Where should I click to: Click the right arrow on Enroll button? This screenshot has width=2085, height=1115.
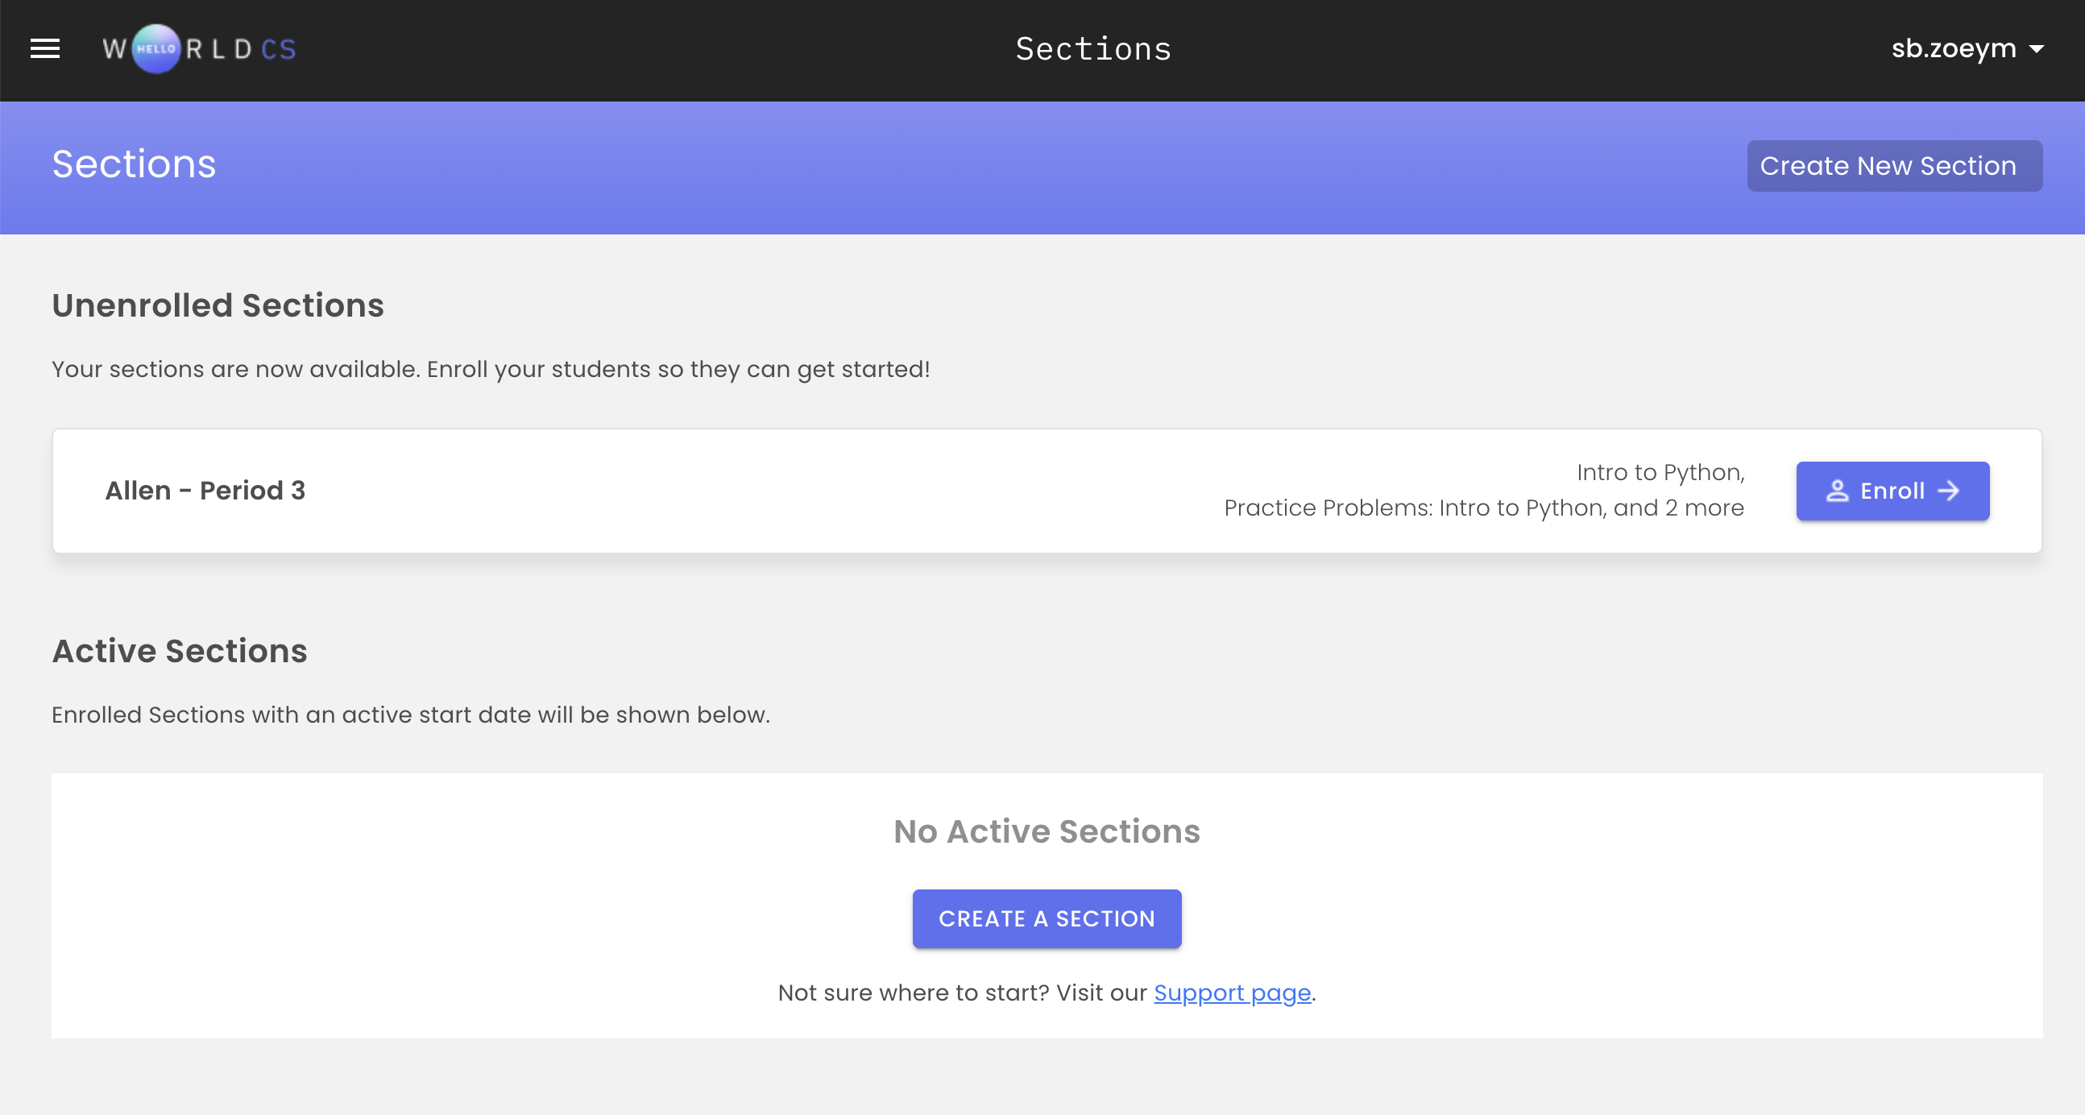1949,491
